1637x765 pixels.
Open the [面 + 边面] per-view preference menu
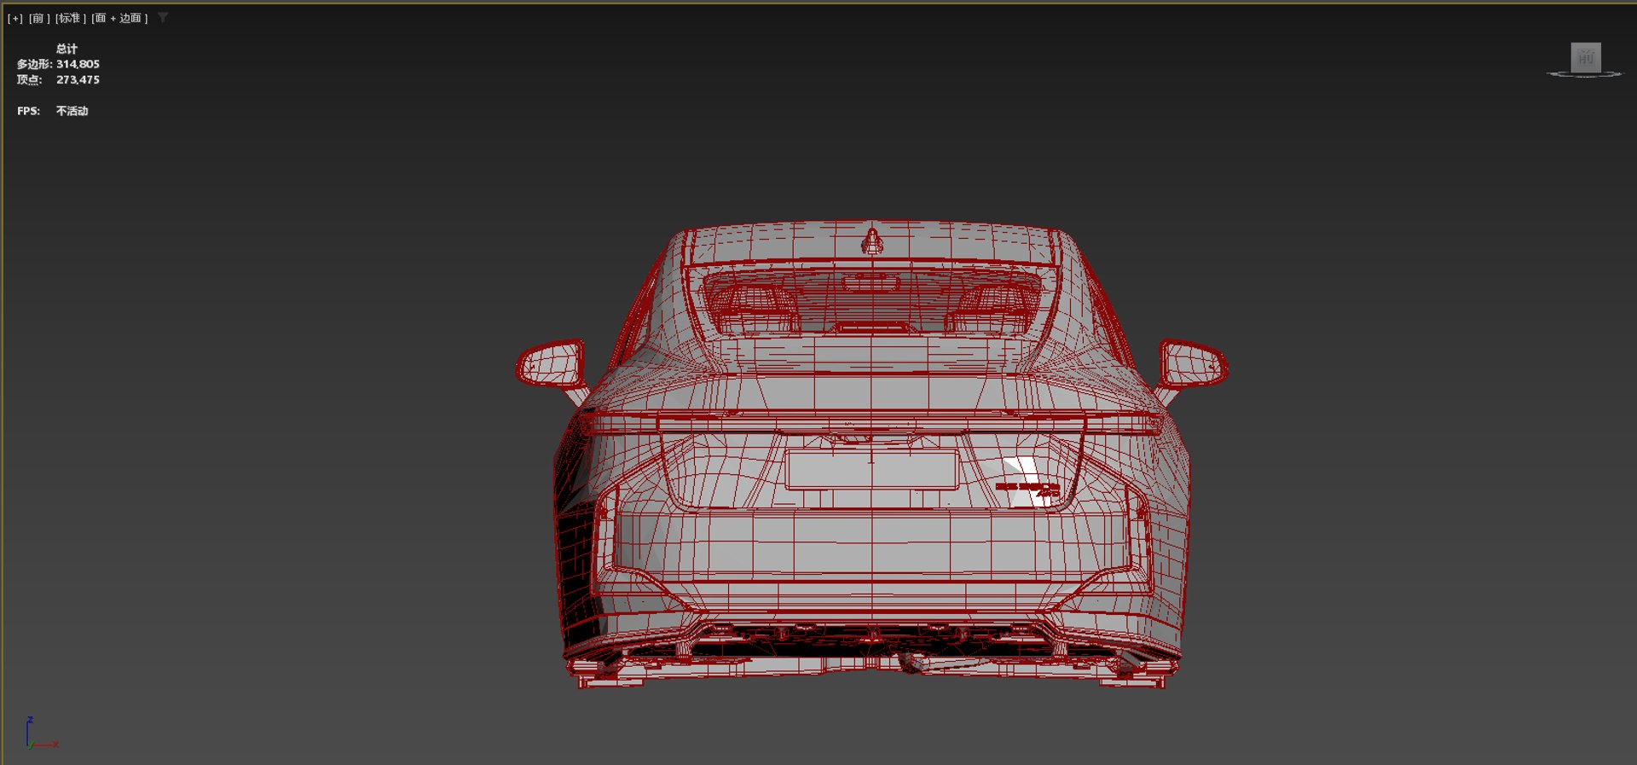[x=119, y=18]
